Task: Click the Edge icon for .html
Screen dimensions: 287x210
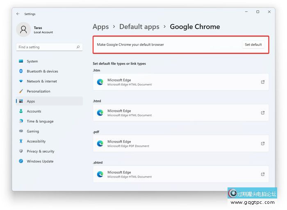Action: [x=100, y=113]
